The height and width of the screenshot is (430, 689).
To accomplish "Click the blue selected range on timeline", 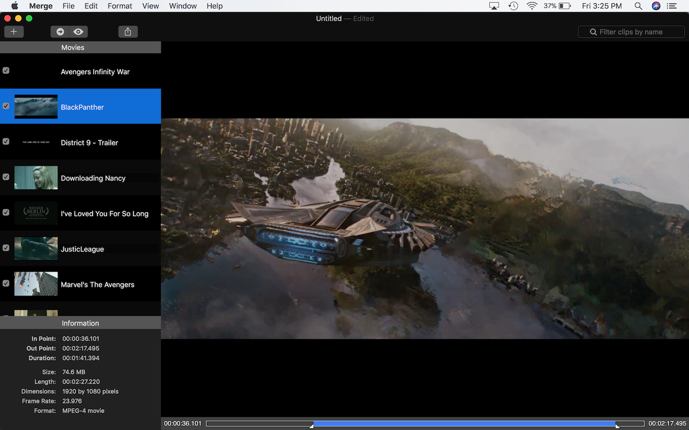I will 464,424.
